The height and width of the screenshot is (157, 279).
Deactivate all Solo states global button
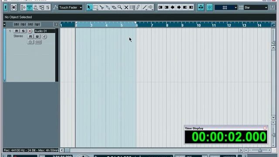(x=23, y=24)
